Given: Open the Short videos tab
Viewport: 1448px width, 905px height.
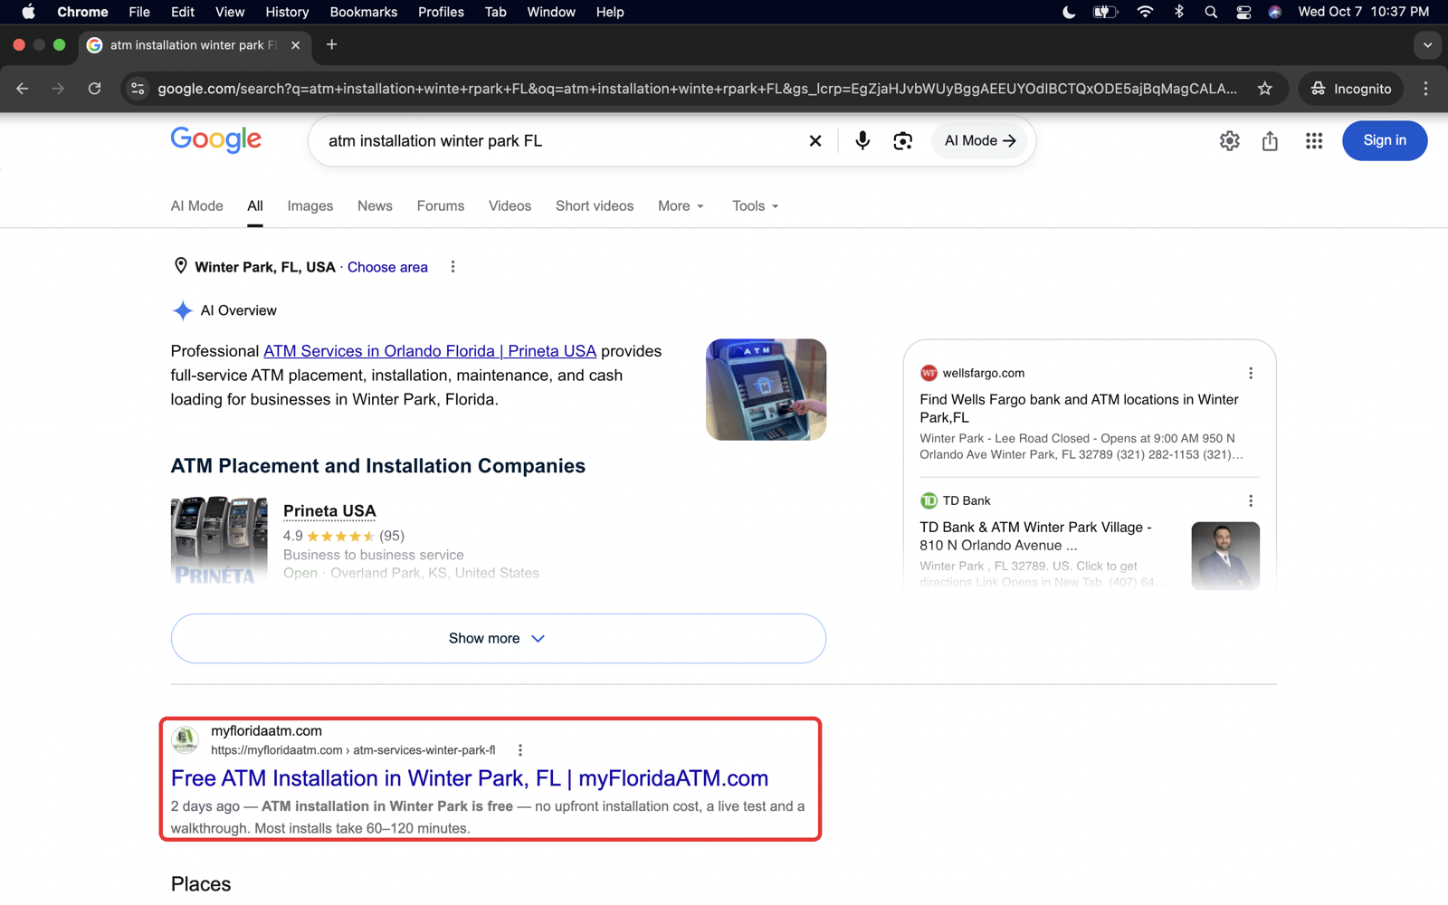Looking at the screenshot, I should pyautogui.click(x=595, y=206).
